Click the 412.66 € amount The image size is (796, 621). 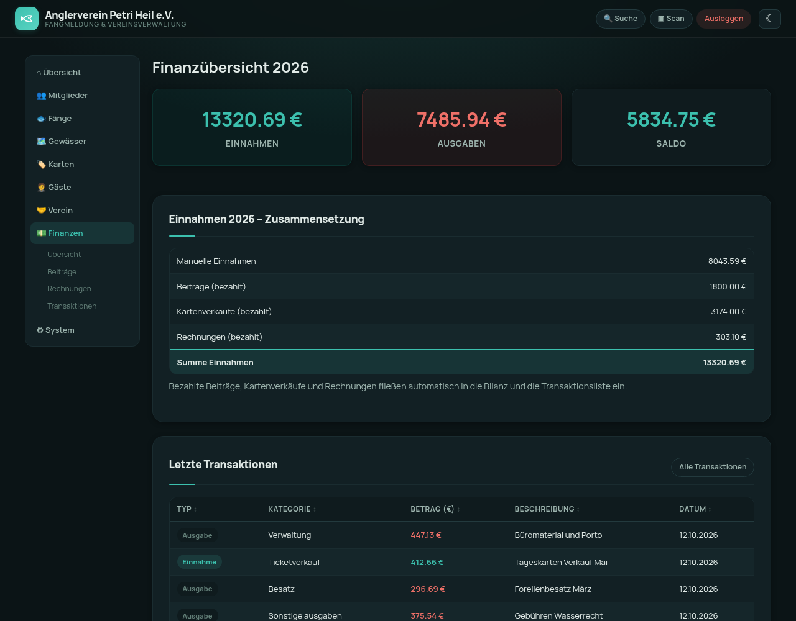[x=427, y=563]
